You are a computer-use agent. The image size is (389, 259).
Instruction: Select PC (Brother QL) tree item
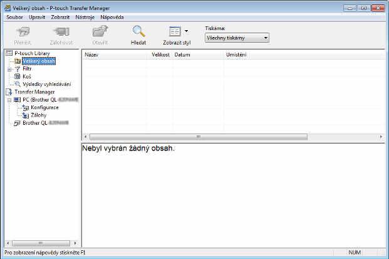pyautogui.click(x=50, y=100)
